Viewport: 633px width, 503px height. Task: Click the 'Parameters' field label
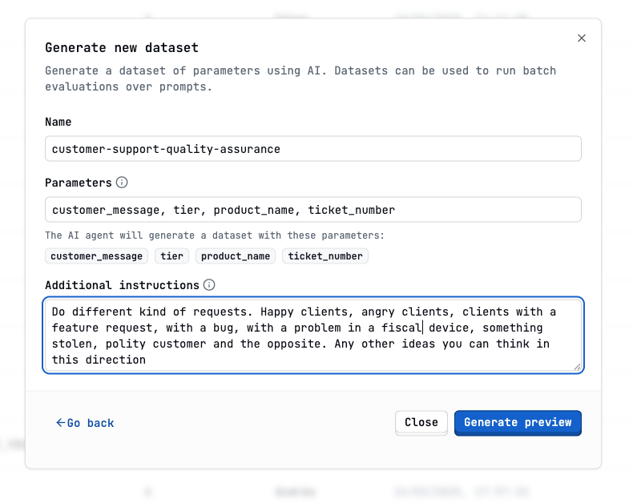[x=79, y=183]
